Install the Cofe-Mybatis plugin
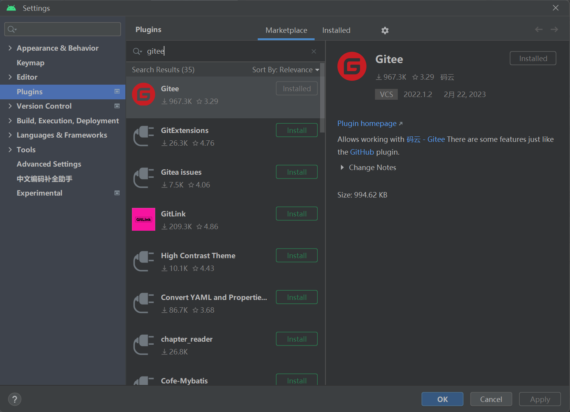The image size is (570, 412). pos(297,380)
